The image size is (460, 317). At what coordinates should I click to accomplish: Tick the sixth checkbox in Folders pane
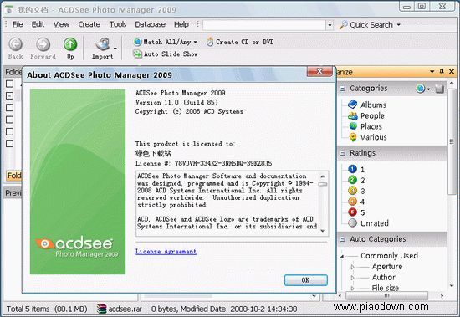tap(10, 144)
